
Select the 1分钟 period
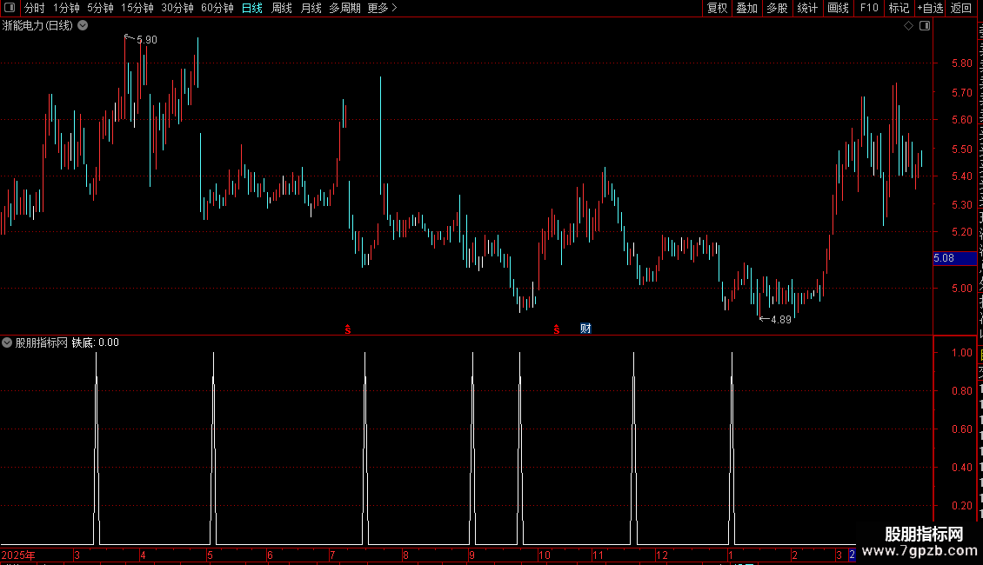click(66, 8)
